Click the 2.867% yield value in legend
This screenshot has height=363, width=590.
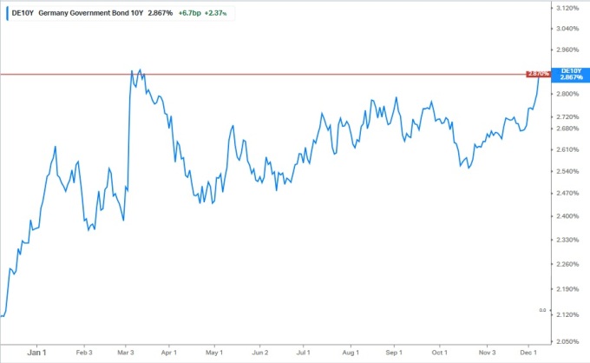(x=161, y=14)
